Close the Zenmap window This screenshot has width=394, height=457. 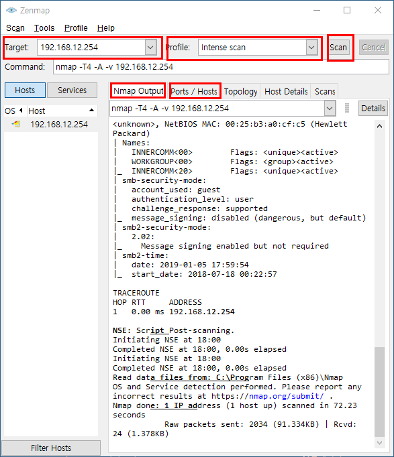coord(378,11)
